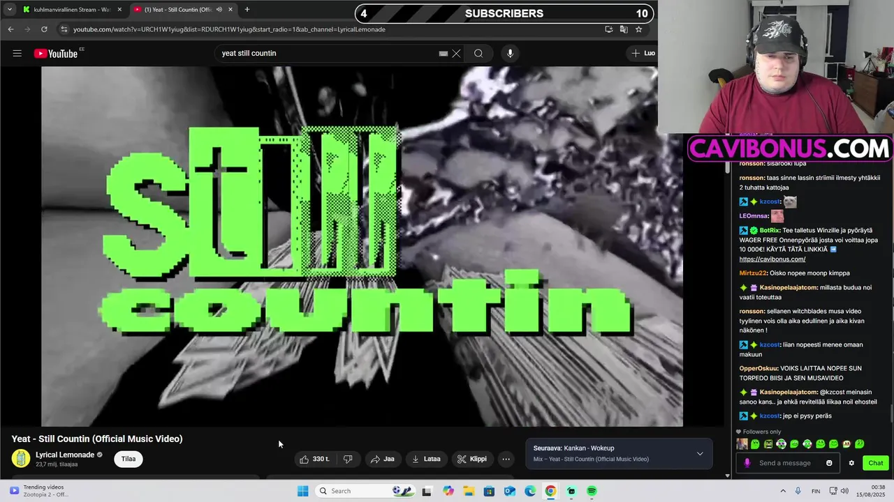
Task: Click the Luo create button
Action: (643, 53)
